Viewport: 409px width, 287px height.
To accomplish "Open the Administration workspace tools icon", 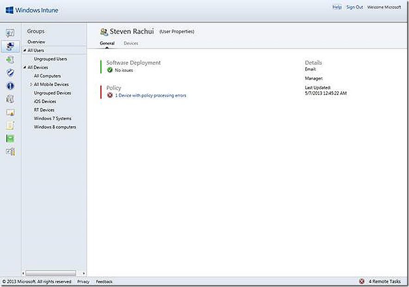I will tap(10, 151).
